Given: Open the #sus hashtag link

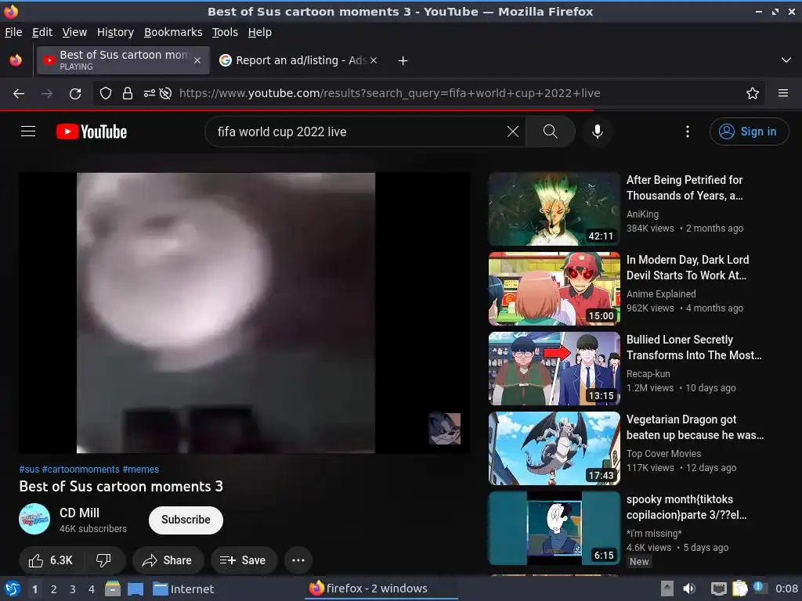Looking at the screenshot, I should [29, 470].
